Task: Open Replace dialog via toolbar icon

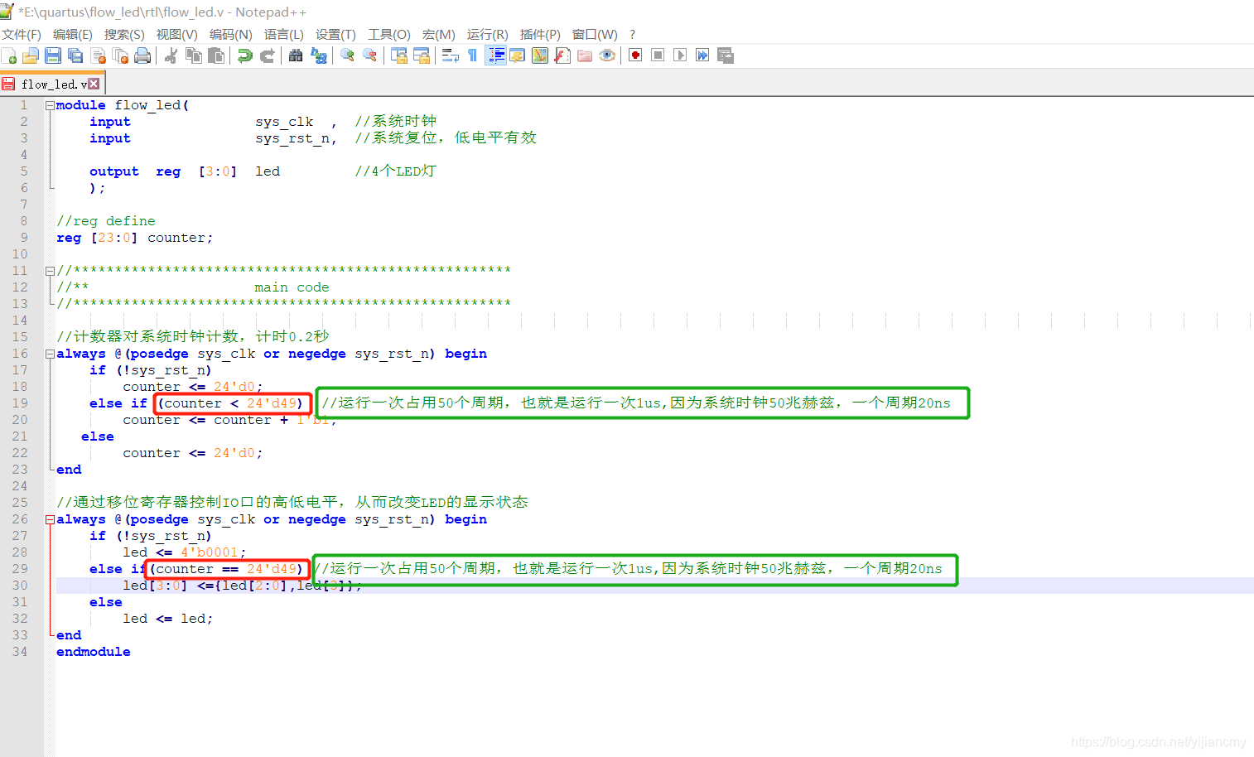Action: click(318, 55)
